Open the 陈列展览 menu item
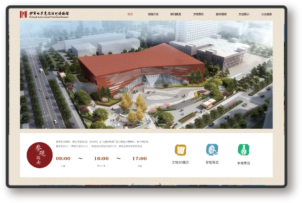The image size is (302, 203). point(176,14)
